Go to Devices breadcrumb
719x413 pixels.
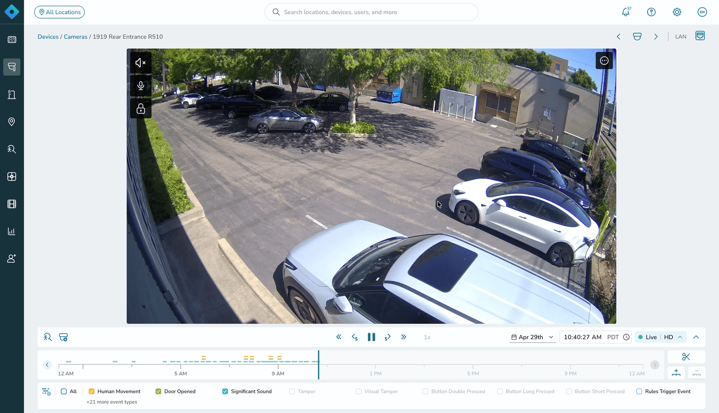point(48,37)
